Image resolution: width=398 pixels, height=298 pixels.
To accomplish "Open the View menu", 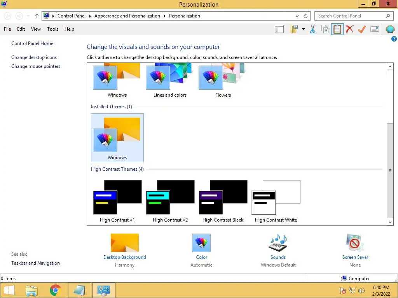I will [36, 29].
